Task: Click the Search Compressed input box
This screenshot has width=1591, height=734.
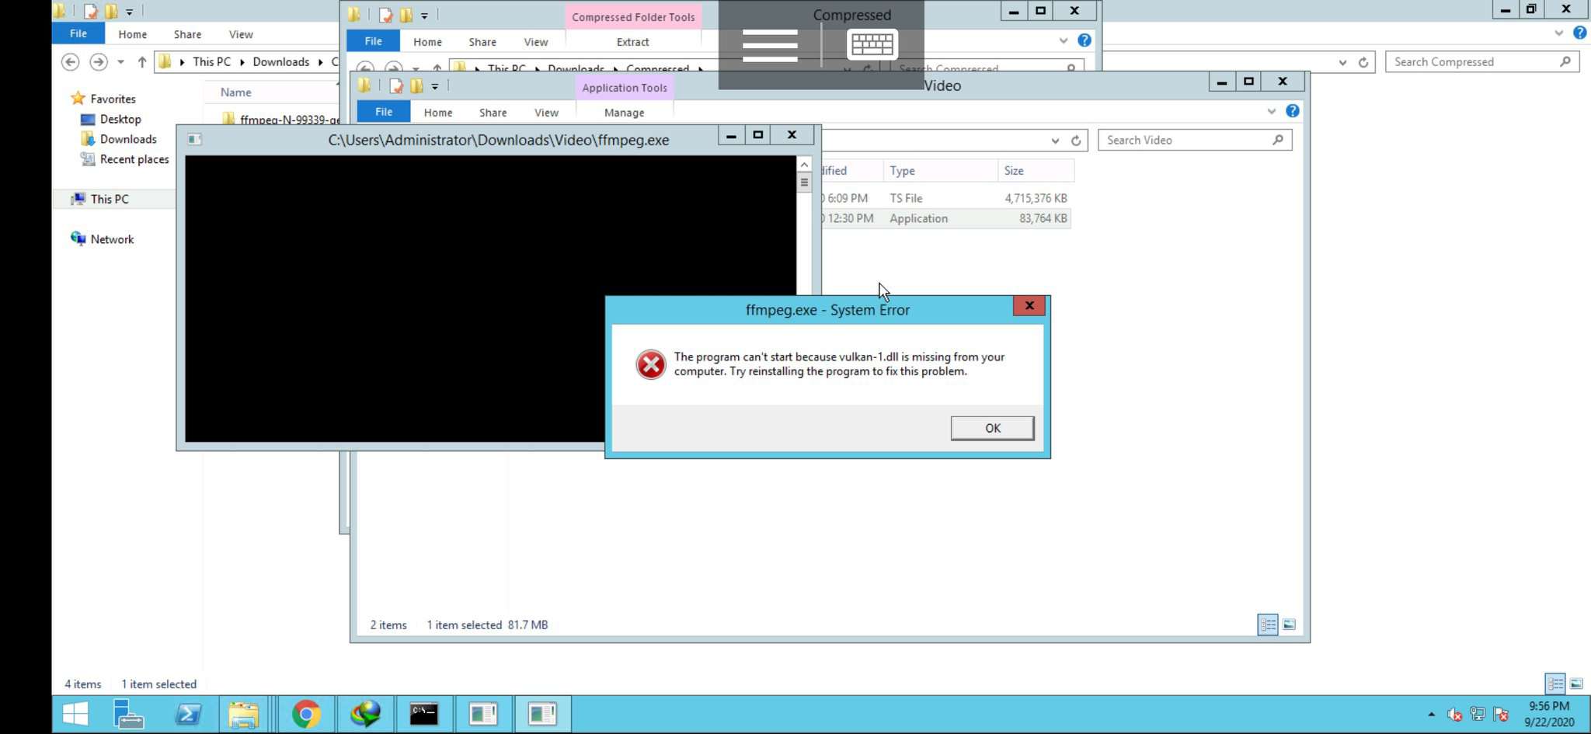Action: click(1482, 62)
